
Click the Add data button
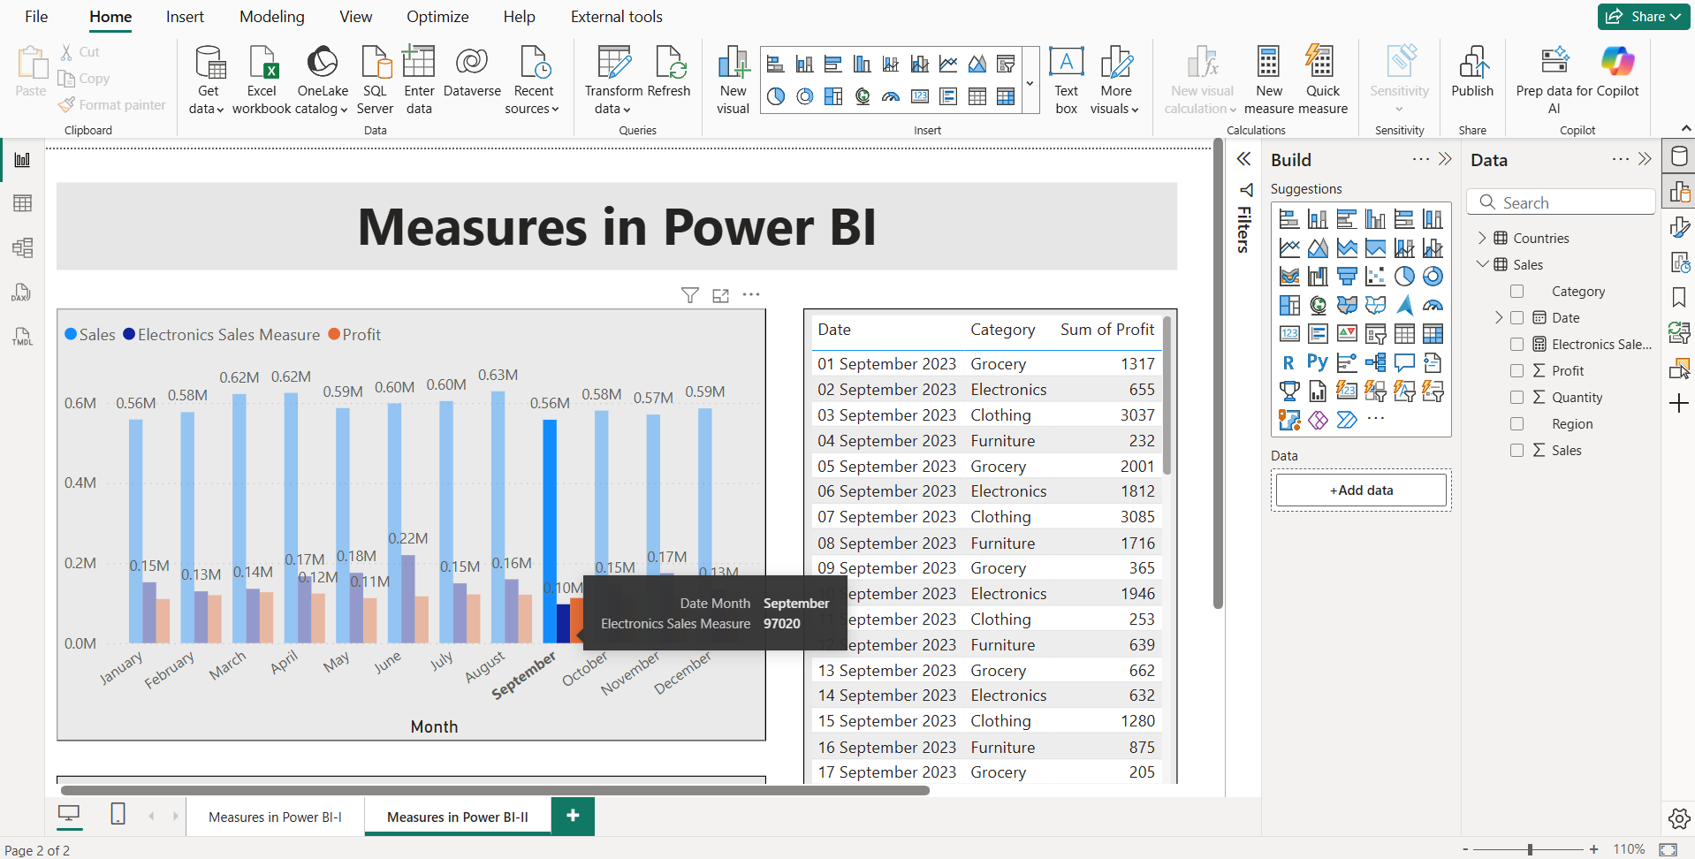tap(1361, 490)
